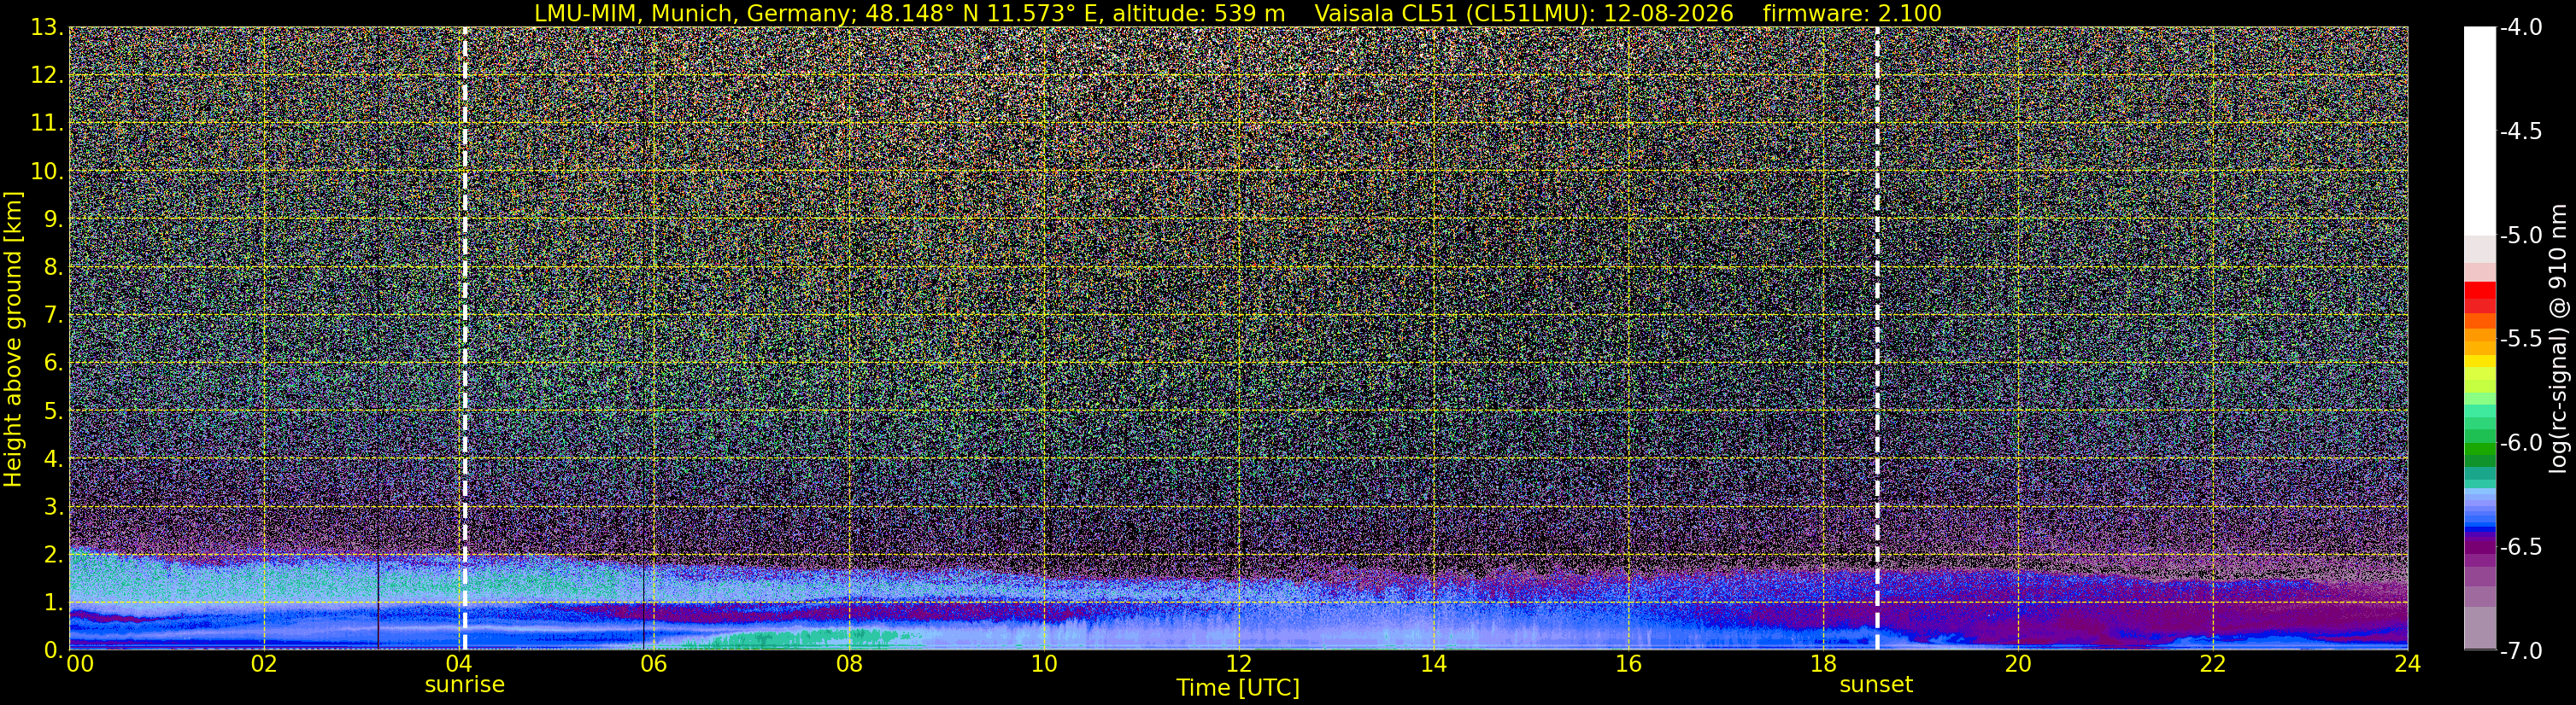This screenshot has height=705, width=2576.
Task: Click the 5 km height tick label
Action: tap(51, 411)
